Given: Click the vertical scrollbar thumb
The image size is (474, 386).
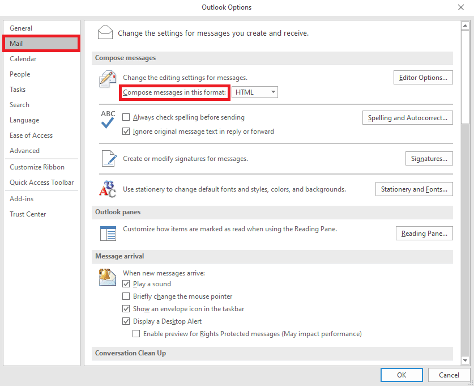Looking at the screenshot, I should pyautogui.click(x=465, y=77).
